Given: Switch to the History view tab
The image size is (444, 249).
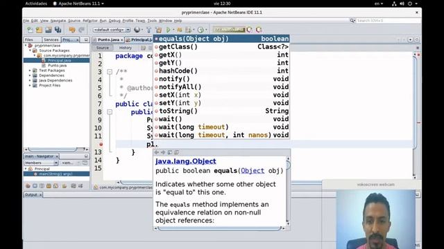Looking at the screenshot, I should click(x=125, y=48).
